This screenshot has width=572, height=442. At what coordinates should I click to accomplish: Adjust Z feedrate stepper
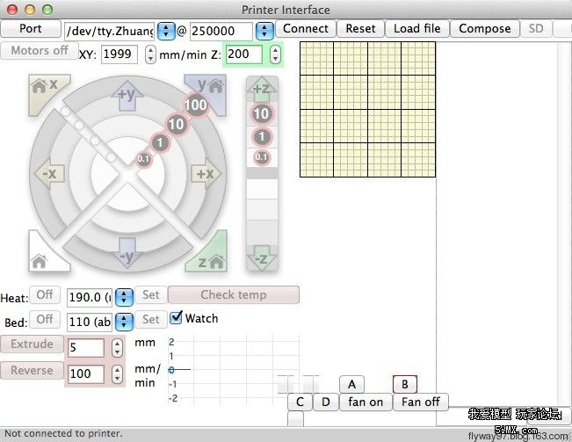[x=275, y=54]
